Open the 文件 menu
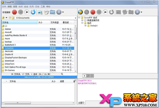Viewport: 159px width, 108px height. pyautogui.click(x=4, y=7)
